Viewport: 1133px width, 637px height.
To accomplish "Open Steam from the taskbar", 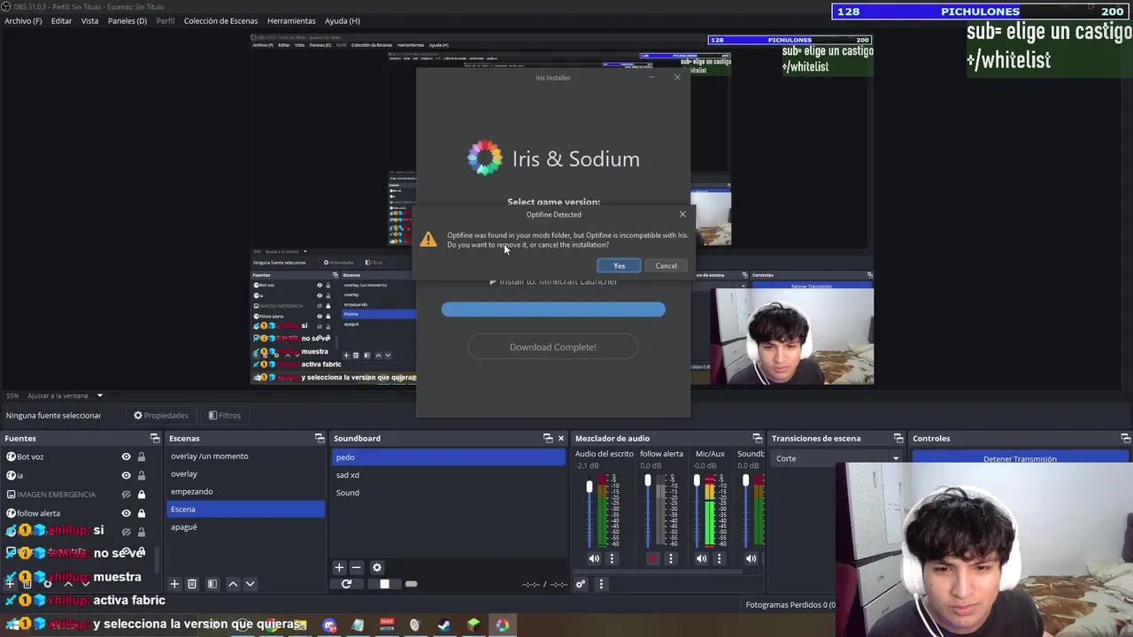I will point(444,625).
